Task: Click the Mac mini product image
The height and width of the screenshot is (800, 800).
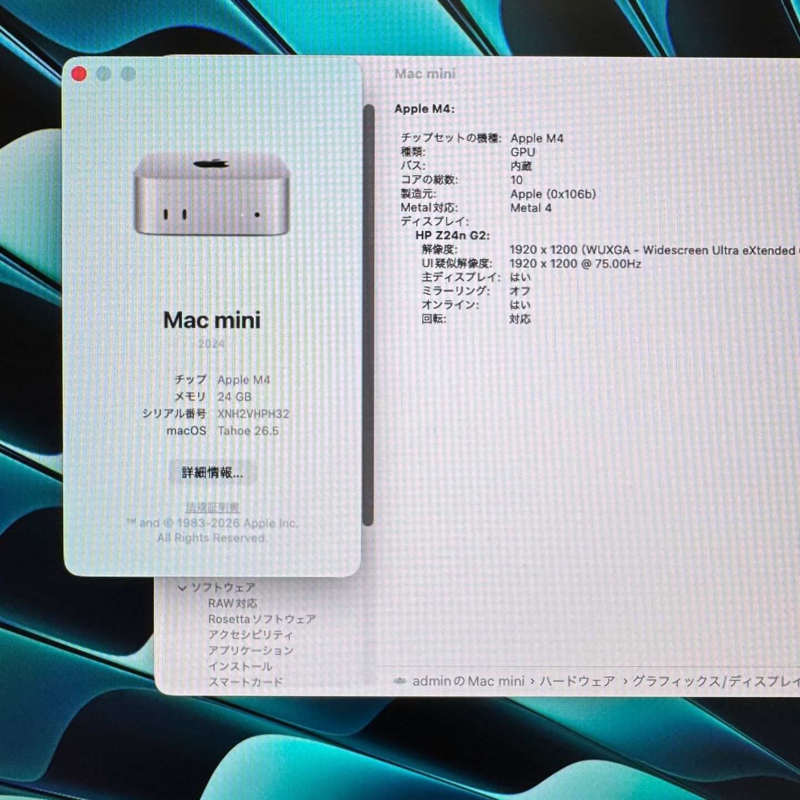Action: [x=211, y=194]
